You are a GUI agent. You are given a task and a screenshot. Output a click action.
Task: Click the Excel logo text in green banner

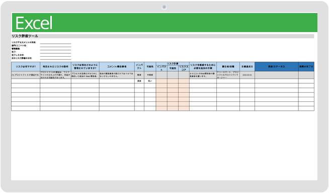point(34,23)
